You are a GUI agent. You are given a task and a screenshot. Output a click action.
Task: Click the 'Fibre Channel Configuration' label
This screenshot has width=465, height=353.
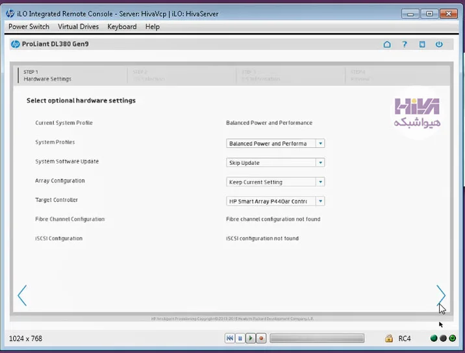coord(69,219)
